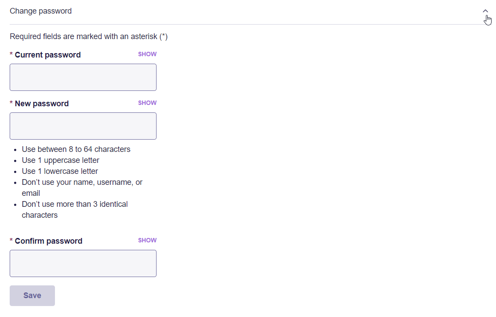Collapse the Change password section chevron
Screen dimensions: 496x317
(x=485, y=11)
